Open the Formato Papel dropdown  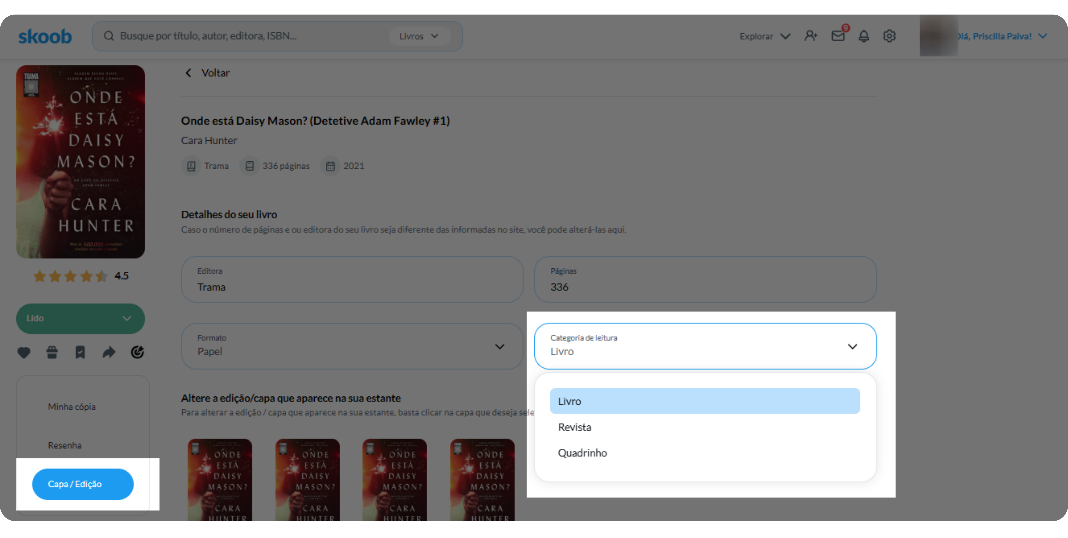(352, 346)
